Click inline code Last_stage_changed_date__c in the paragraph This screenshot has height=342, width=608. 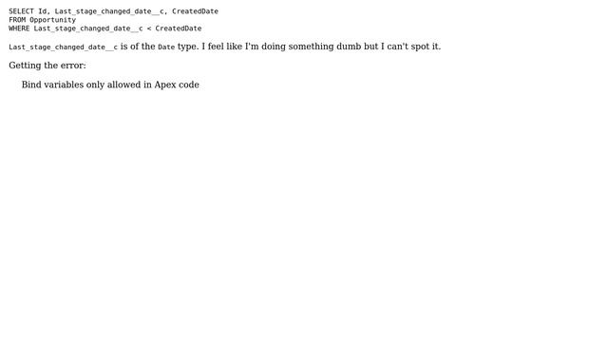pyautogui.click(x=63, y=47)
